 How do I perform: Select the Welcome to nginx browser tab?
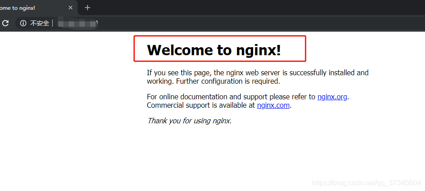(x=38, y=8)
